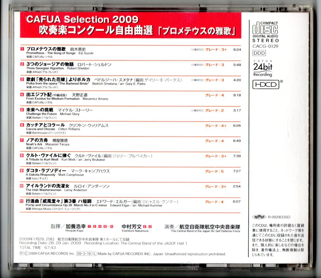
Task: Click composer name 'Michael Story'
Action: pyautogui.click(x=70, y=114)
